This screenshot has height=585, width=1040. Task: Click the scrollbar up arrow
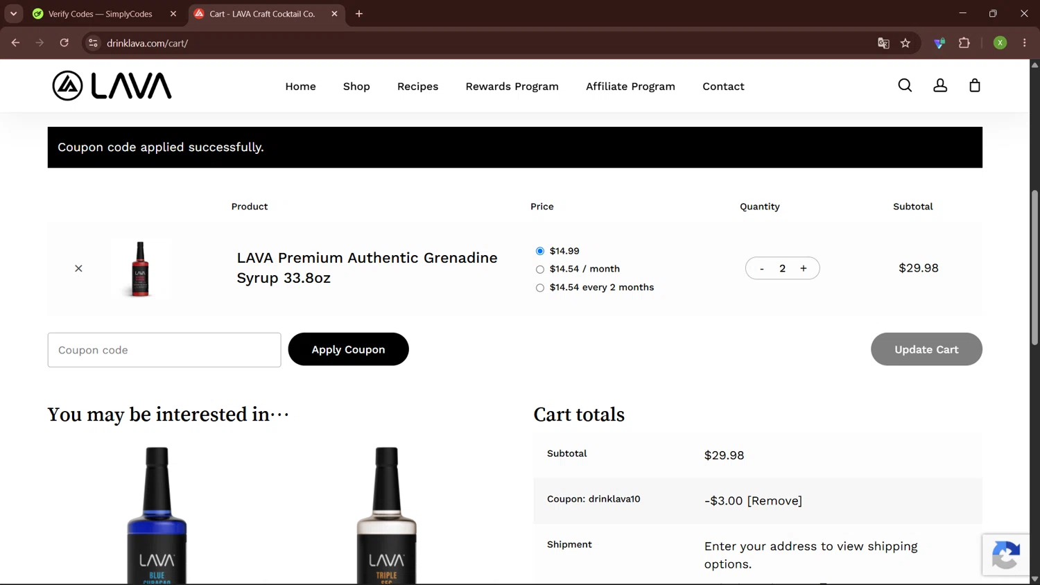pos(1034,64)
